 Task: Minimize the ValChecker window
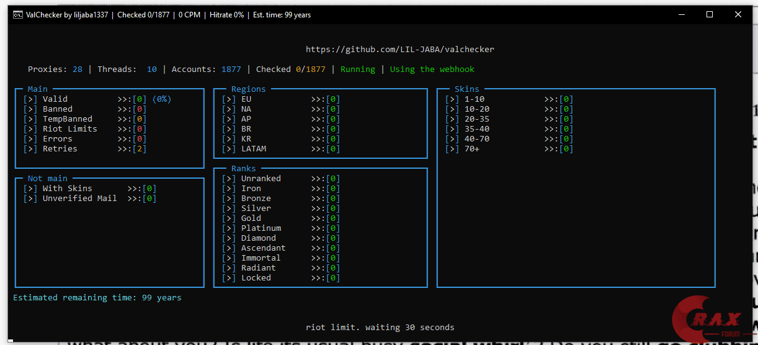click(682, 15)
